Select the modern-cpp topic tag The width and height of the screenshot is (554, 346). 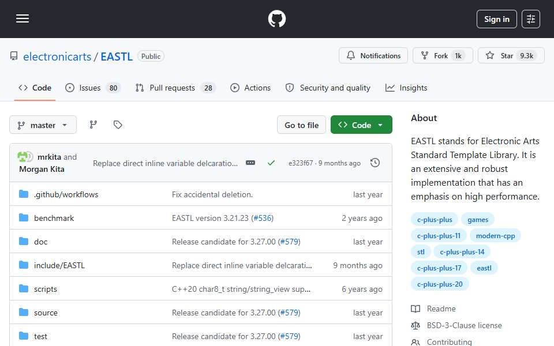tap(495, 236)
